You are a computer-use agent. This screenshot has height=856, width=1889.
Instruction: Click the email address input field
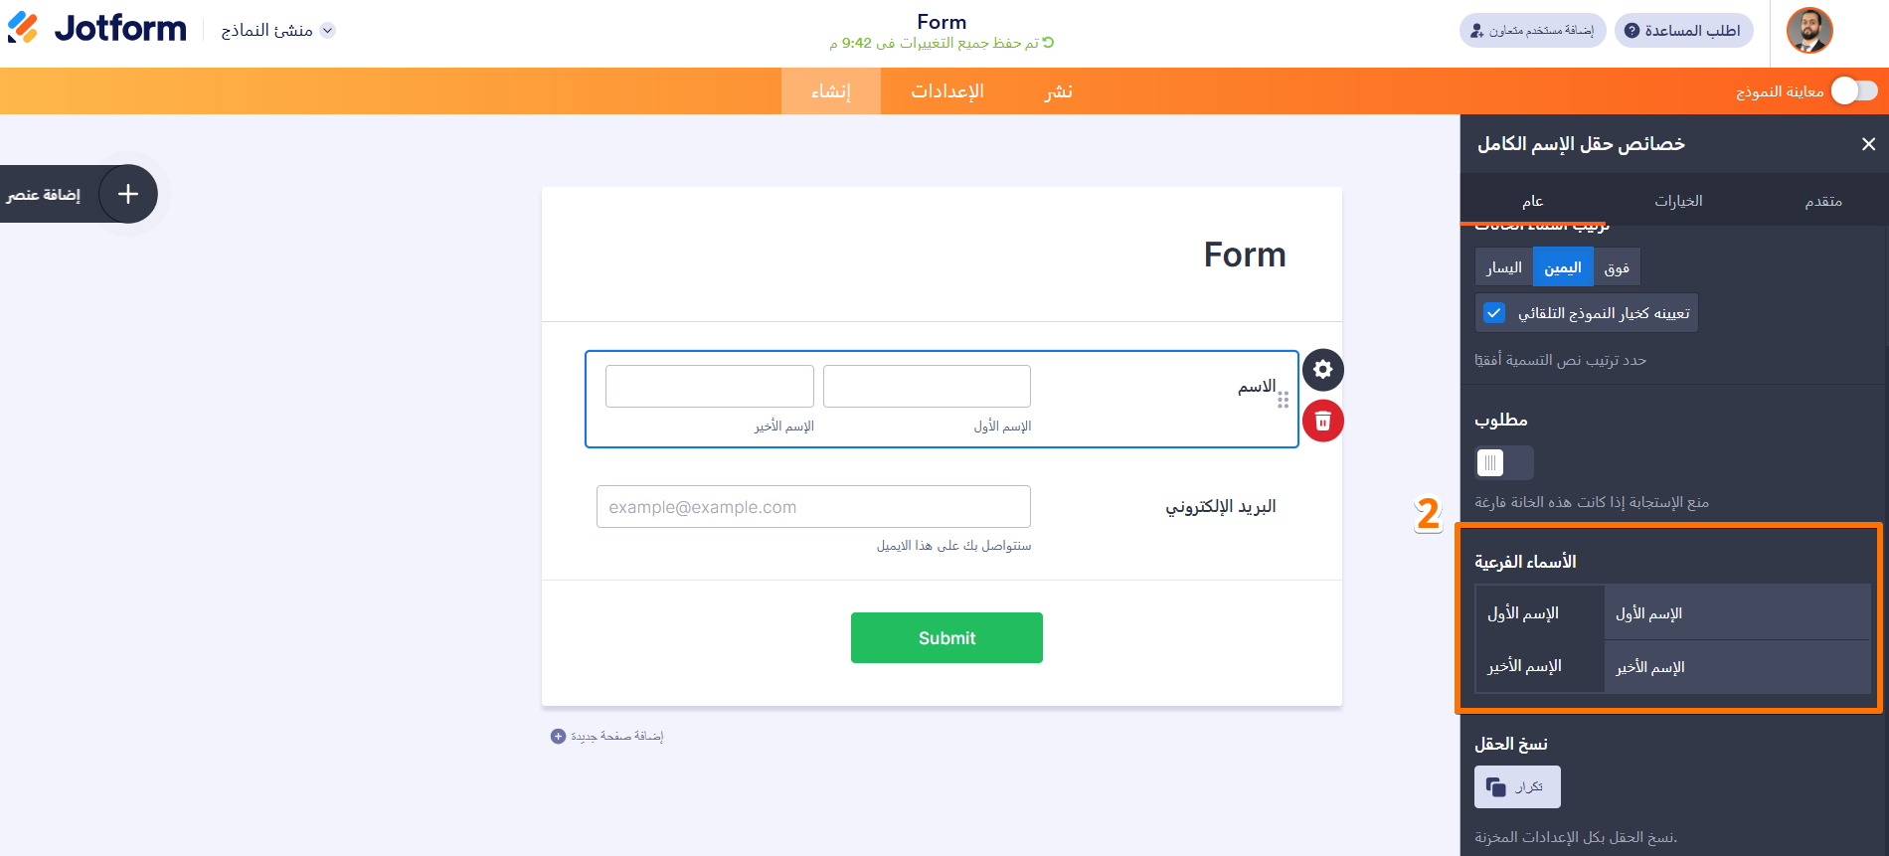coord(813,507)
